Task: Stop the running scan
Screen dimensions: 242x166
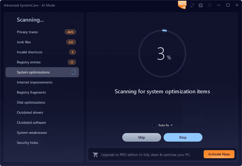Action: coord(183,137)
